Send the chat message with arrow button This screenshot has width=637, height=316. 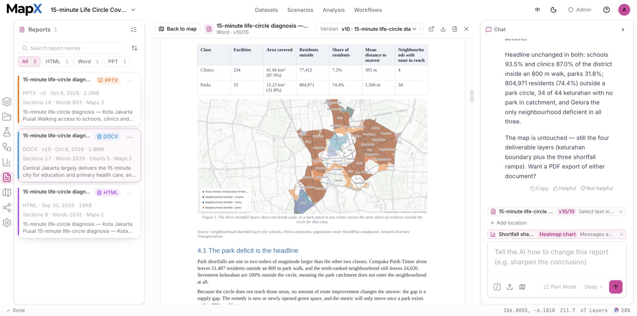click(x=616, y=287)
